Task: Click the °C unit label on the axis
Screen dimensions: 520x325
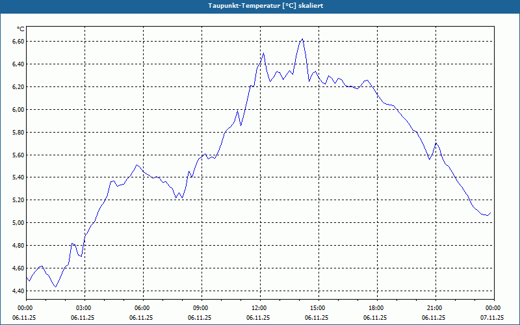Action: 21,29
